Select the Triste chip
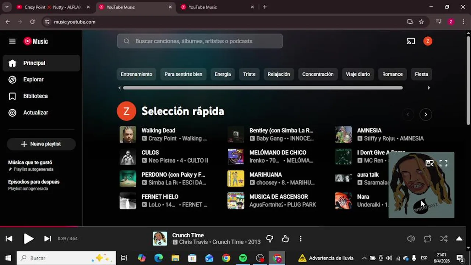 tap(249, 74)
